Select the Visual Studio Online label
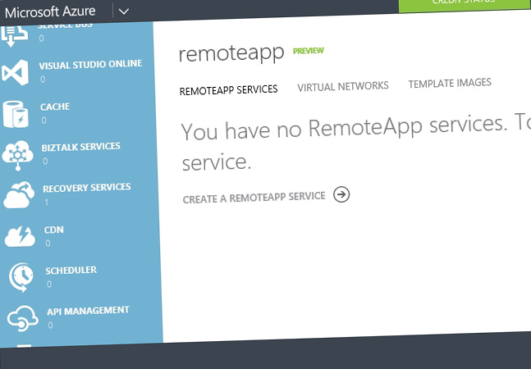This screenshot has height=369, width=531. (90, 64)
